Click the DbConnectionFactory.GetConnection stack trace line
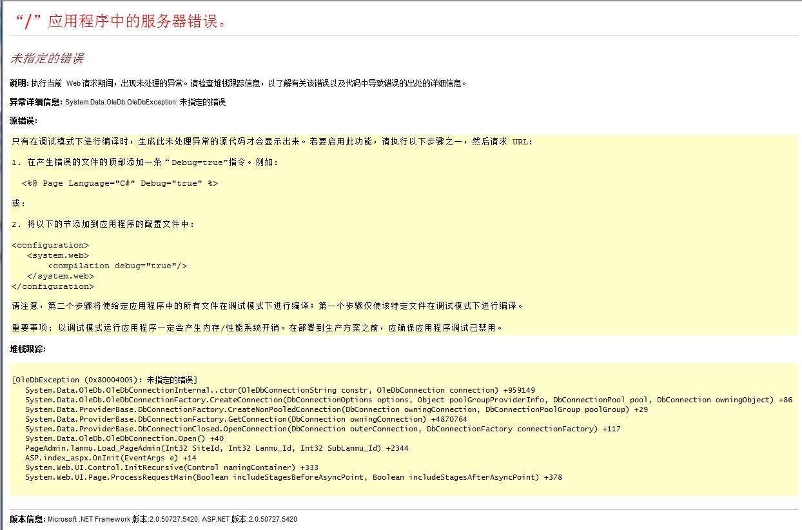Screen dimensions: 802x530 coord(246,419)
